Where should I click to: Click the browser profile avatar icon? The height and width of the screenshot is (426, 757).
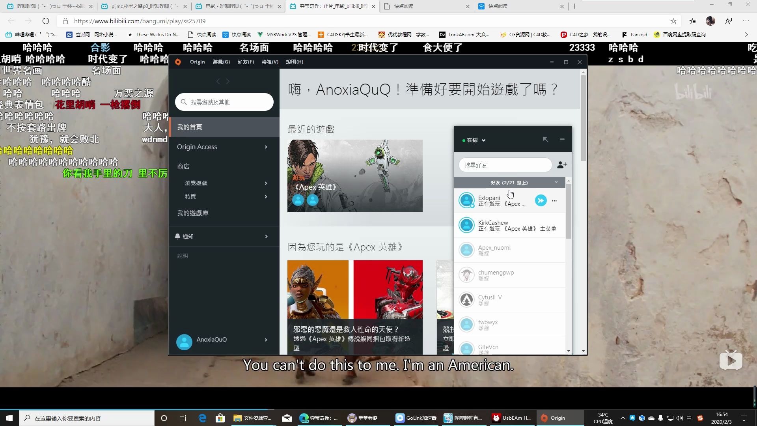tap(710, 21)
